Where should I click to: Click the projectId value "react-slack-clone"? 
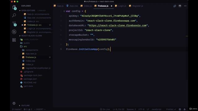[98, 30]
